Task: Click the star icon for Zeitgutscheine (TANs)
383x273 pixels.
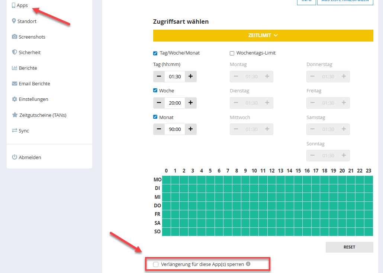Action: click(15, 115)
